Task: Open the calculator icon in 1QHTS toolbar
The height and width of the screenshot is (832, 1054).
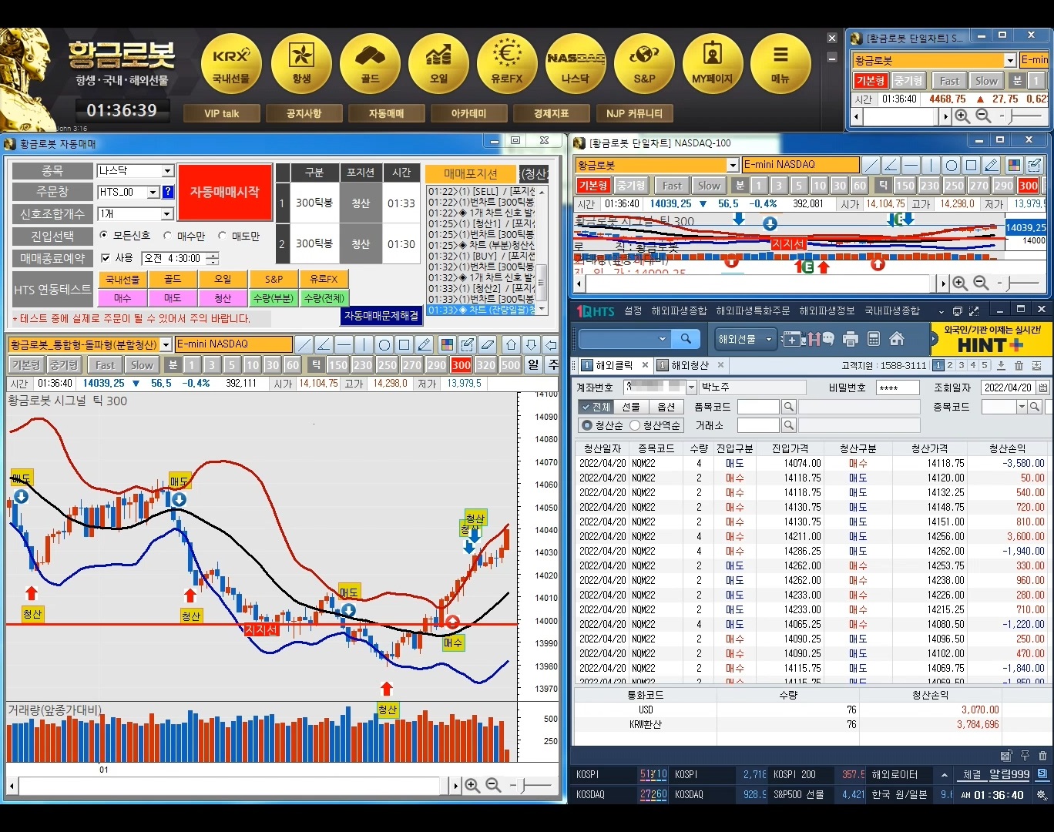Action: click(874, 339)
